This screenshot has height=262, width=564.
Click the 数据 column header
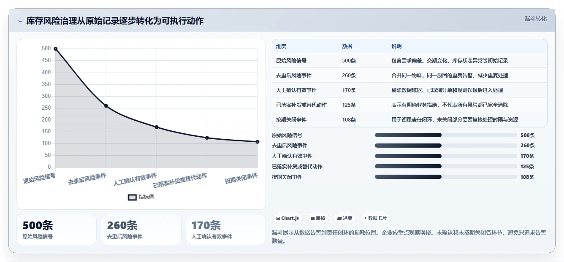pyautogui.click(x=347, y=46)
